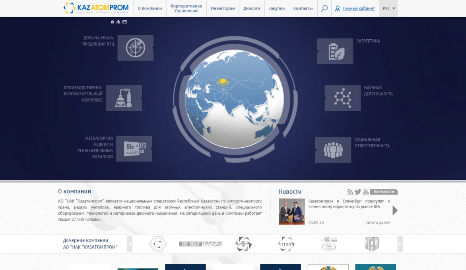Open the uranium mining target icon tile
This screenshot has height=270, width=466.
pyautogui.click(x=136, y=48)
